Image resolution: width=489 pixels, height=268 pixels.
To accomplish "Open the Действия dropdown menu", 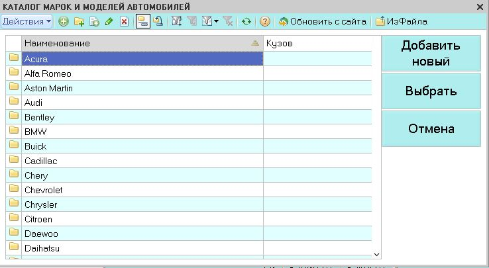I will coord(27,21).
